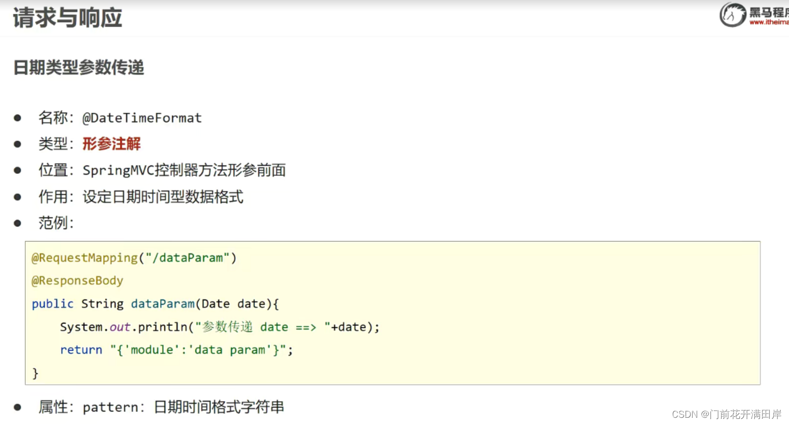
Task: Click the slide title 请求与响应
Action: tap(67, 18)
